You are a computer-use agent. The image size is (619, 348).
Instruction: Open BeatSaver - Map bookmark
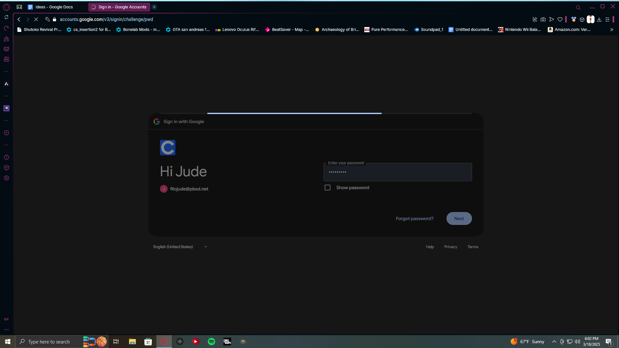(x=287, y=30)
